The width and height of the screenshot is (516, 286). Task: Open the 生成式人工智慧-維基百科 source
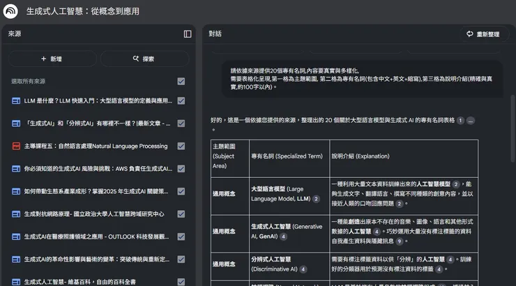(80, 282)
